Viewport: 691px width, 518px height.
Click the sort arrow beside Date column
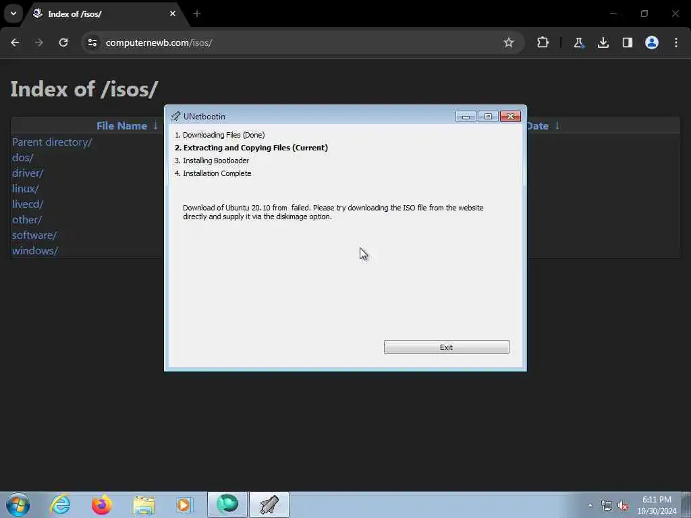[x=557, y=125]
